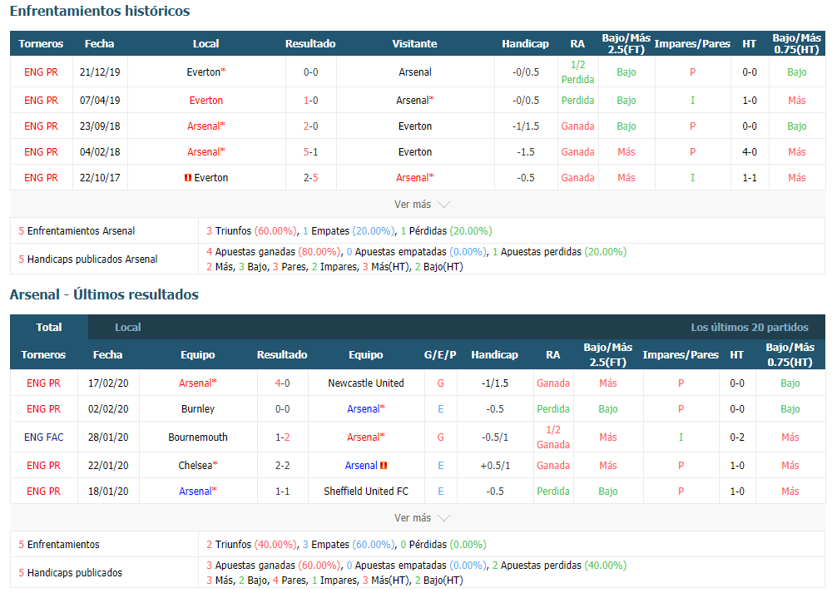Click date 17/02/20 in Arsenal results

coord(108,383)
